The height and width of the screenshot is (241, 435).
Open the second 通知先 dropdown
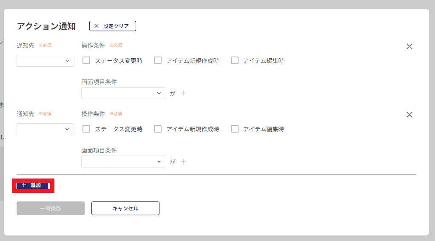[x=45, y=129]
